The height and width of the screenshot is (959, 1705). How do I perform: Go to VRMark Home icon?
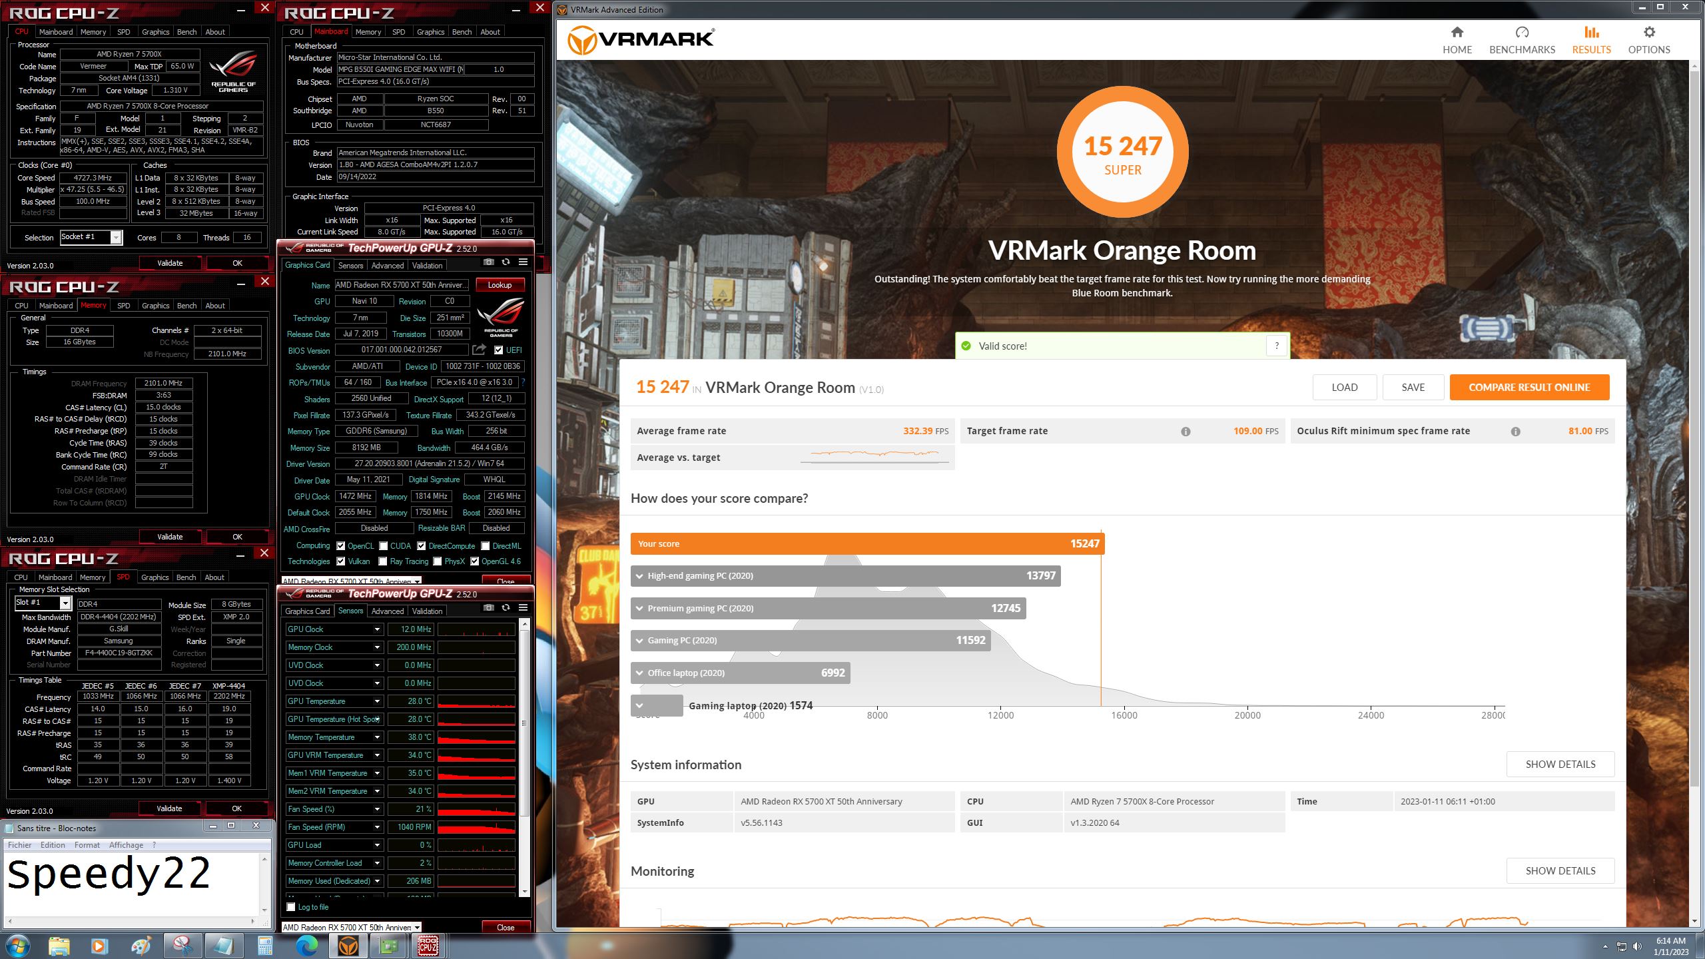point(1457,32)
